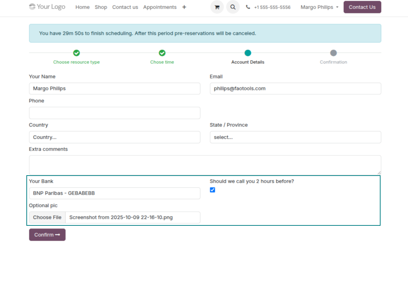Click the Choose resource type green checkmark

(77, 53)
